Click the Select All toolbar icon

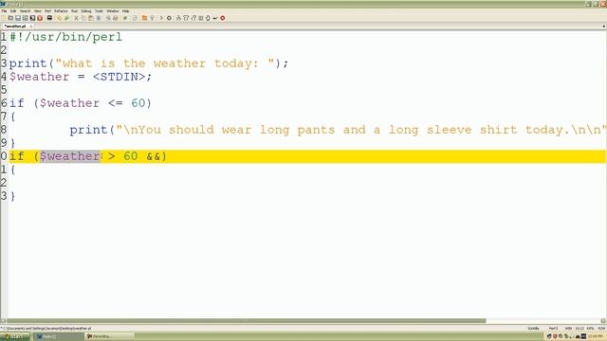(x=99, y=18)
